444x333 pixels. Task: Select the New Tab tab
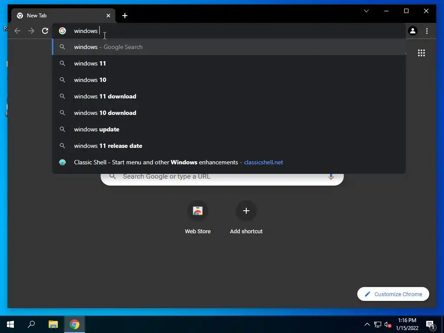coord(63,16)
